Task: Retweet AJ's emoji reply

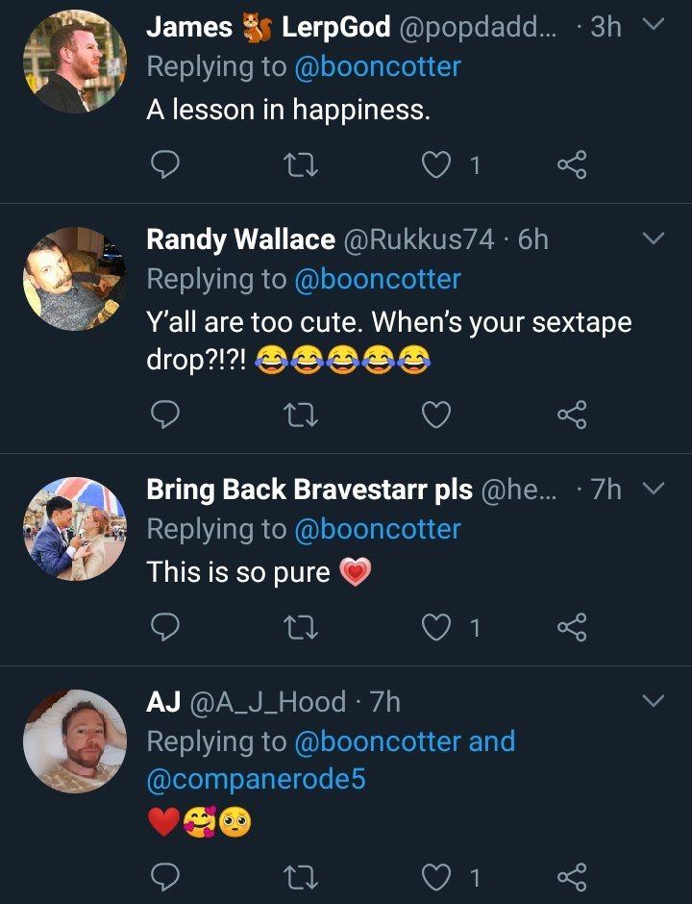Action: click(301, 877)
